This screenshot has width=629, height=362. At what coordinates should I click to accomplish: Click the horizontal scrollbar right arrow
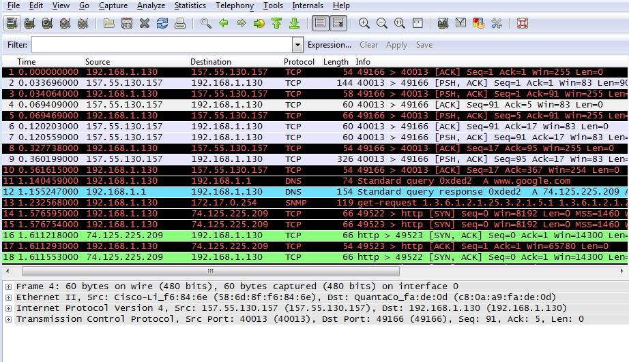pos(621,271)
